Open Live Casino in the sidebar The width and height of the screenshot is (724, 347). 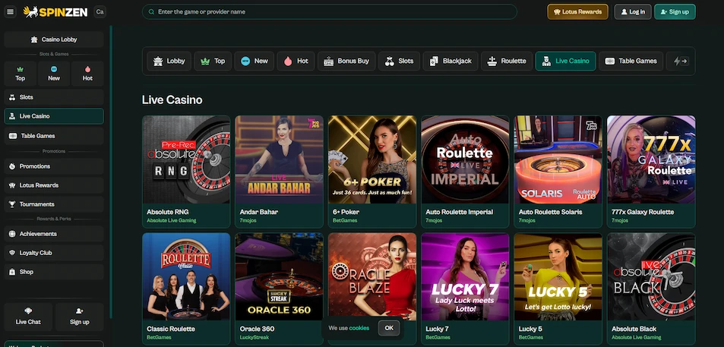click(54, 116)
